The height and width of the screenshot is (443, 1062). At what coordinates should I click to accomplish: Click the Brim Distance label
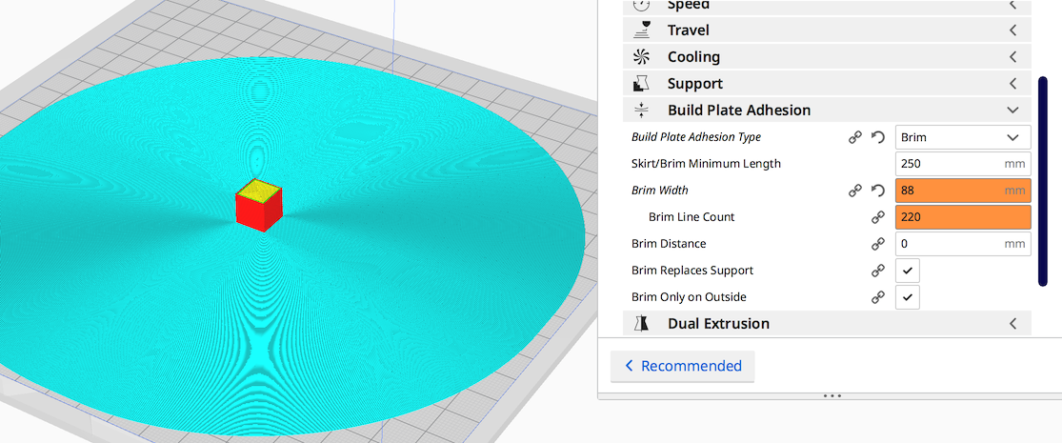coord(669,244)
